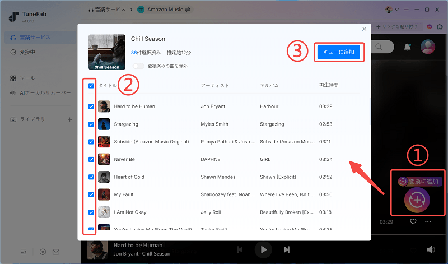The height and width of the screenshot is (264, 448).
Task: Open ライブラリ in the sidebar
Action: click(x=27, y=119)
